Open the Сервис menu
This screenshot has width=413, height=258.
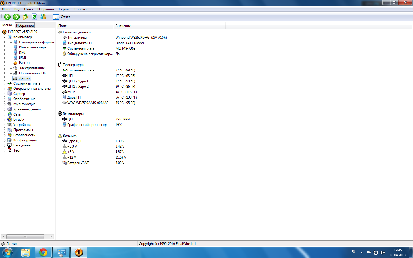65,9
